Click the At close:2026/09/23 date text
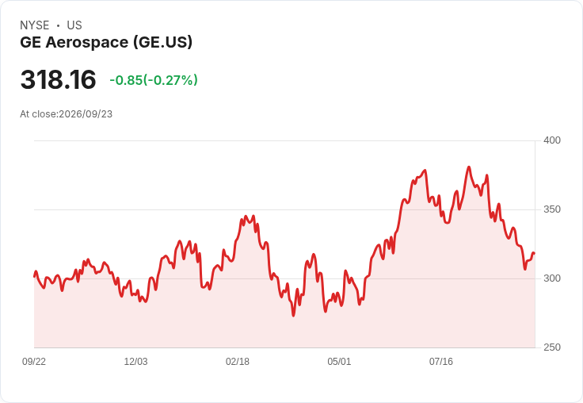The image size is (583, 403). (67, 114)
